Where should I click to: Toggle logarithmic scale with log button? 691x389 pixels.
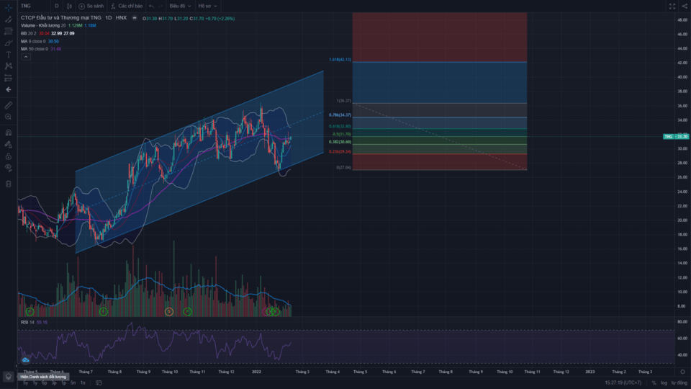tap(664, 383)
